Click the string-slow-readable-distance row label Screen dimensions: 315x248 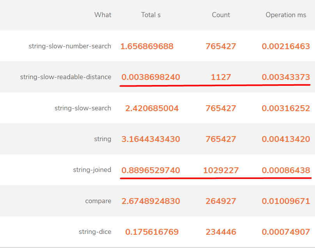(x=65, y=77)
